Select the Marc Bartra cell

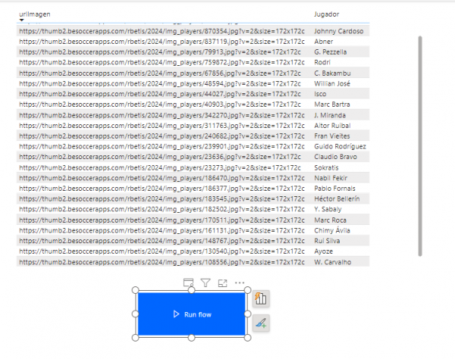(x=332, y=105)
